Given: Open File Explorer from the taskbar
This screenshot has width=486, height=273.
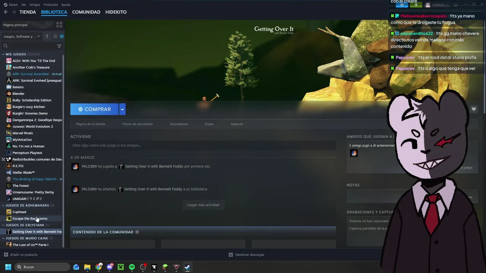Looking at the screenshot, I should (x=87, y=267).
